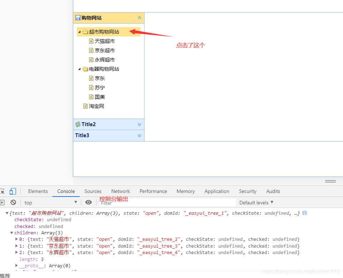Expand child 0 with text 天猫超市
The image size is (343, 278).
(16, 239)
